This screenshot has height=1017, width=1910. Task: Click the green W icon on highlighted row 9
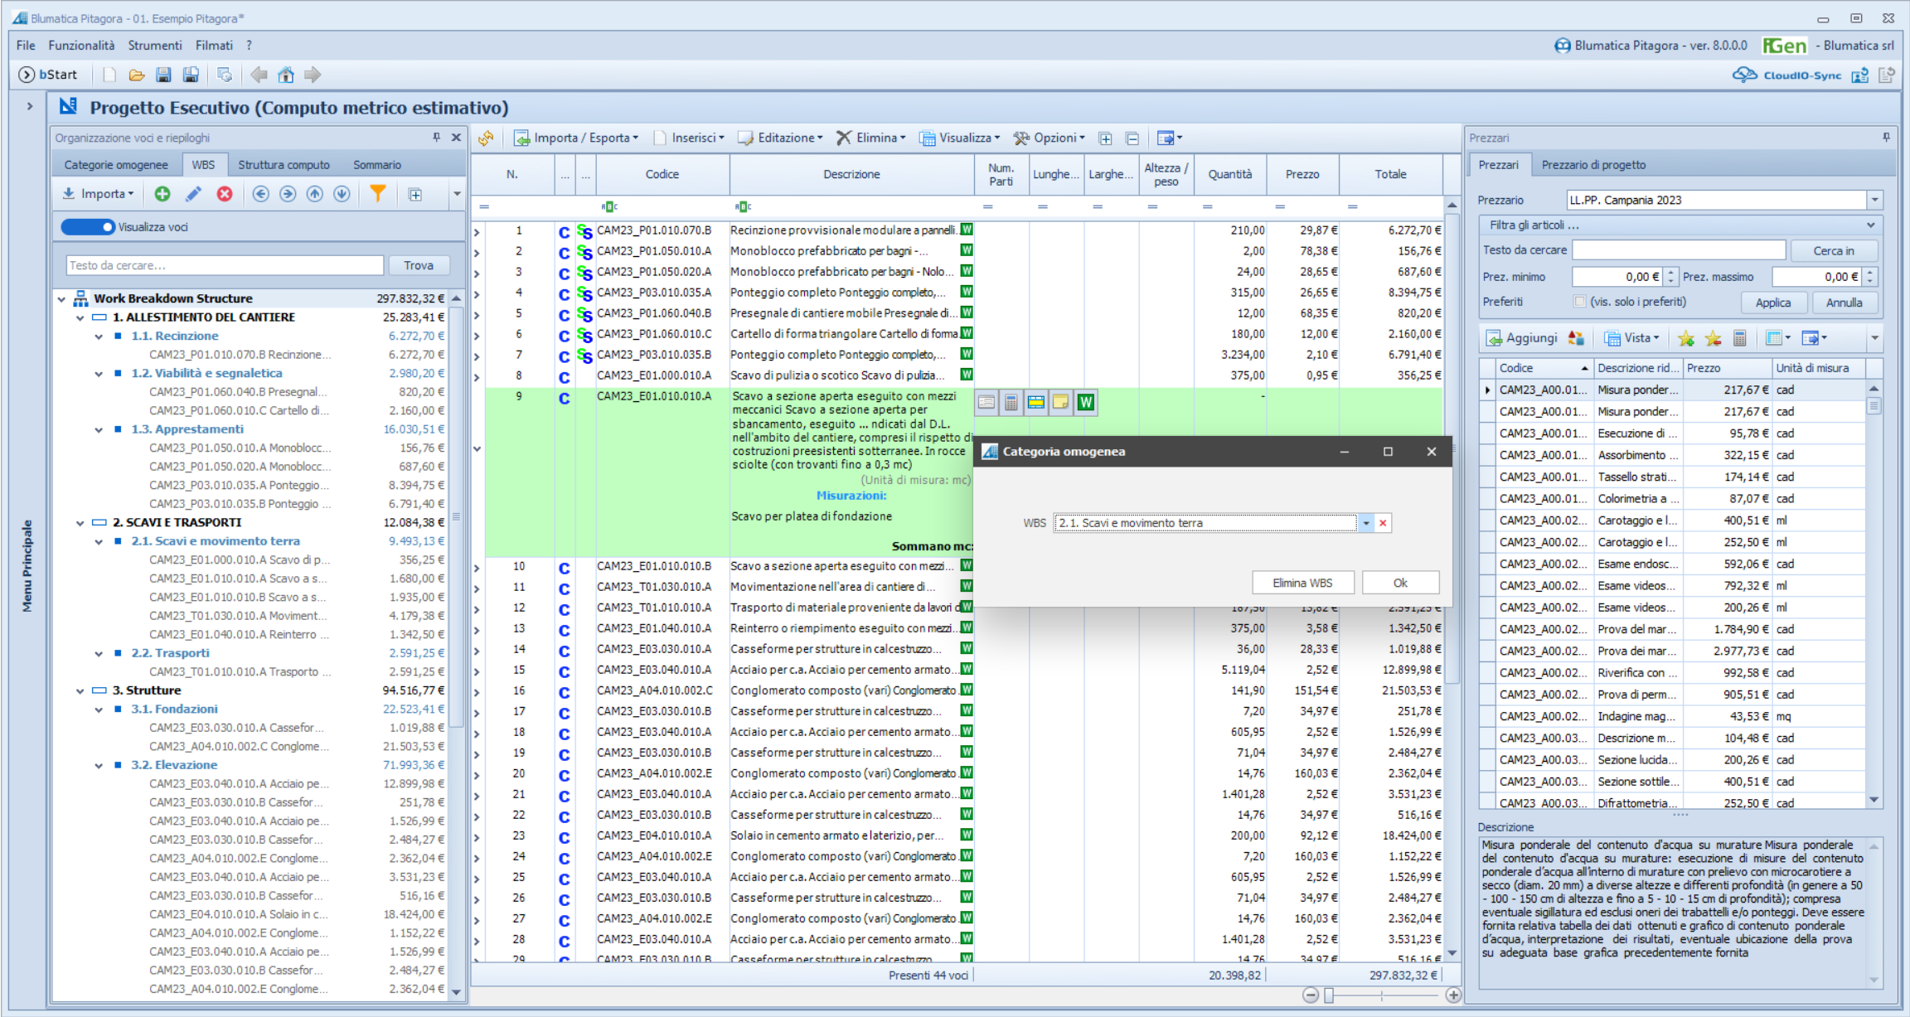(1086, 403)
